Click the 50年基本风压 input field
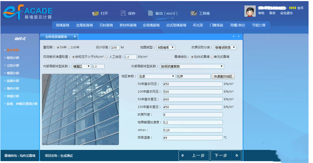This screenshot has width=313, height=163. pos(193,84)
